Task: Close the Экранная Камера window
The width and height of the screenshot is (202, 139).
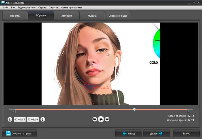Action: pos(199,3)
